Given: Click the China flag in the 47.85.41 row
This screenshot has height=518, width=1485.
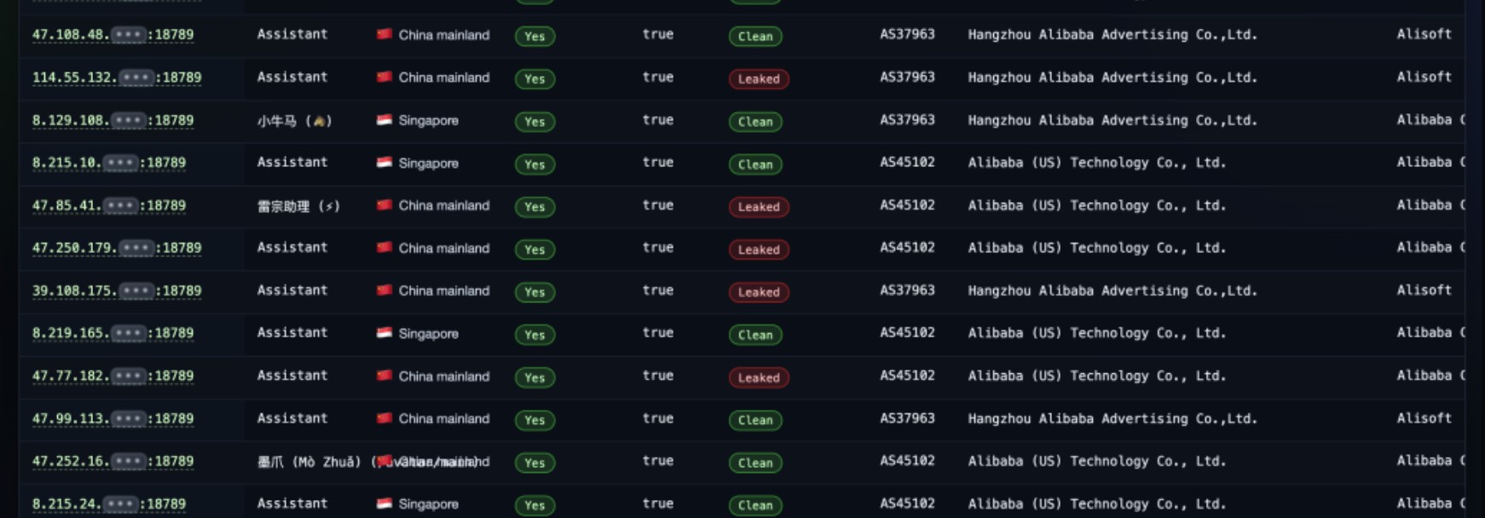Looking at the screenshot, I should click(x=384, y=204).
